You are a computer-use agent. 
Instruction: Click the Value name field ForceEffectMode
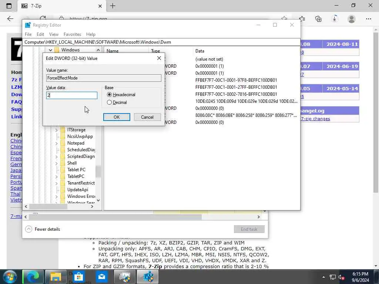coord(104,78)
